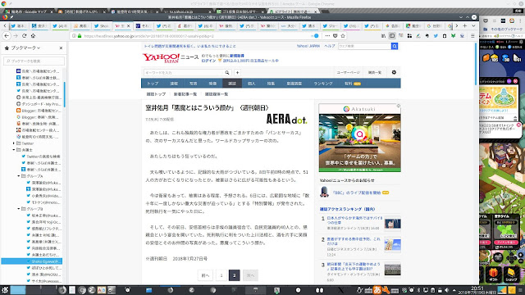
Task: Collapse the 弁護士 bookmark folder
Action: click(x=14, y=150)
